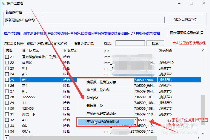The height and width of the screenshot is (140, 210).
Task: Click the 创建代理推广位 button
Action: point(185,20)
